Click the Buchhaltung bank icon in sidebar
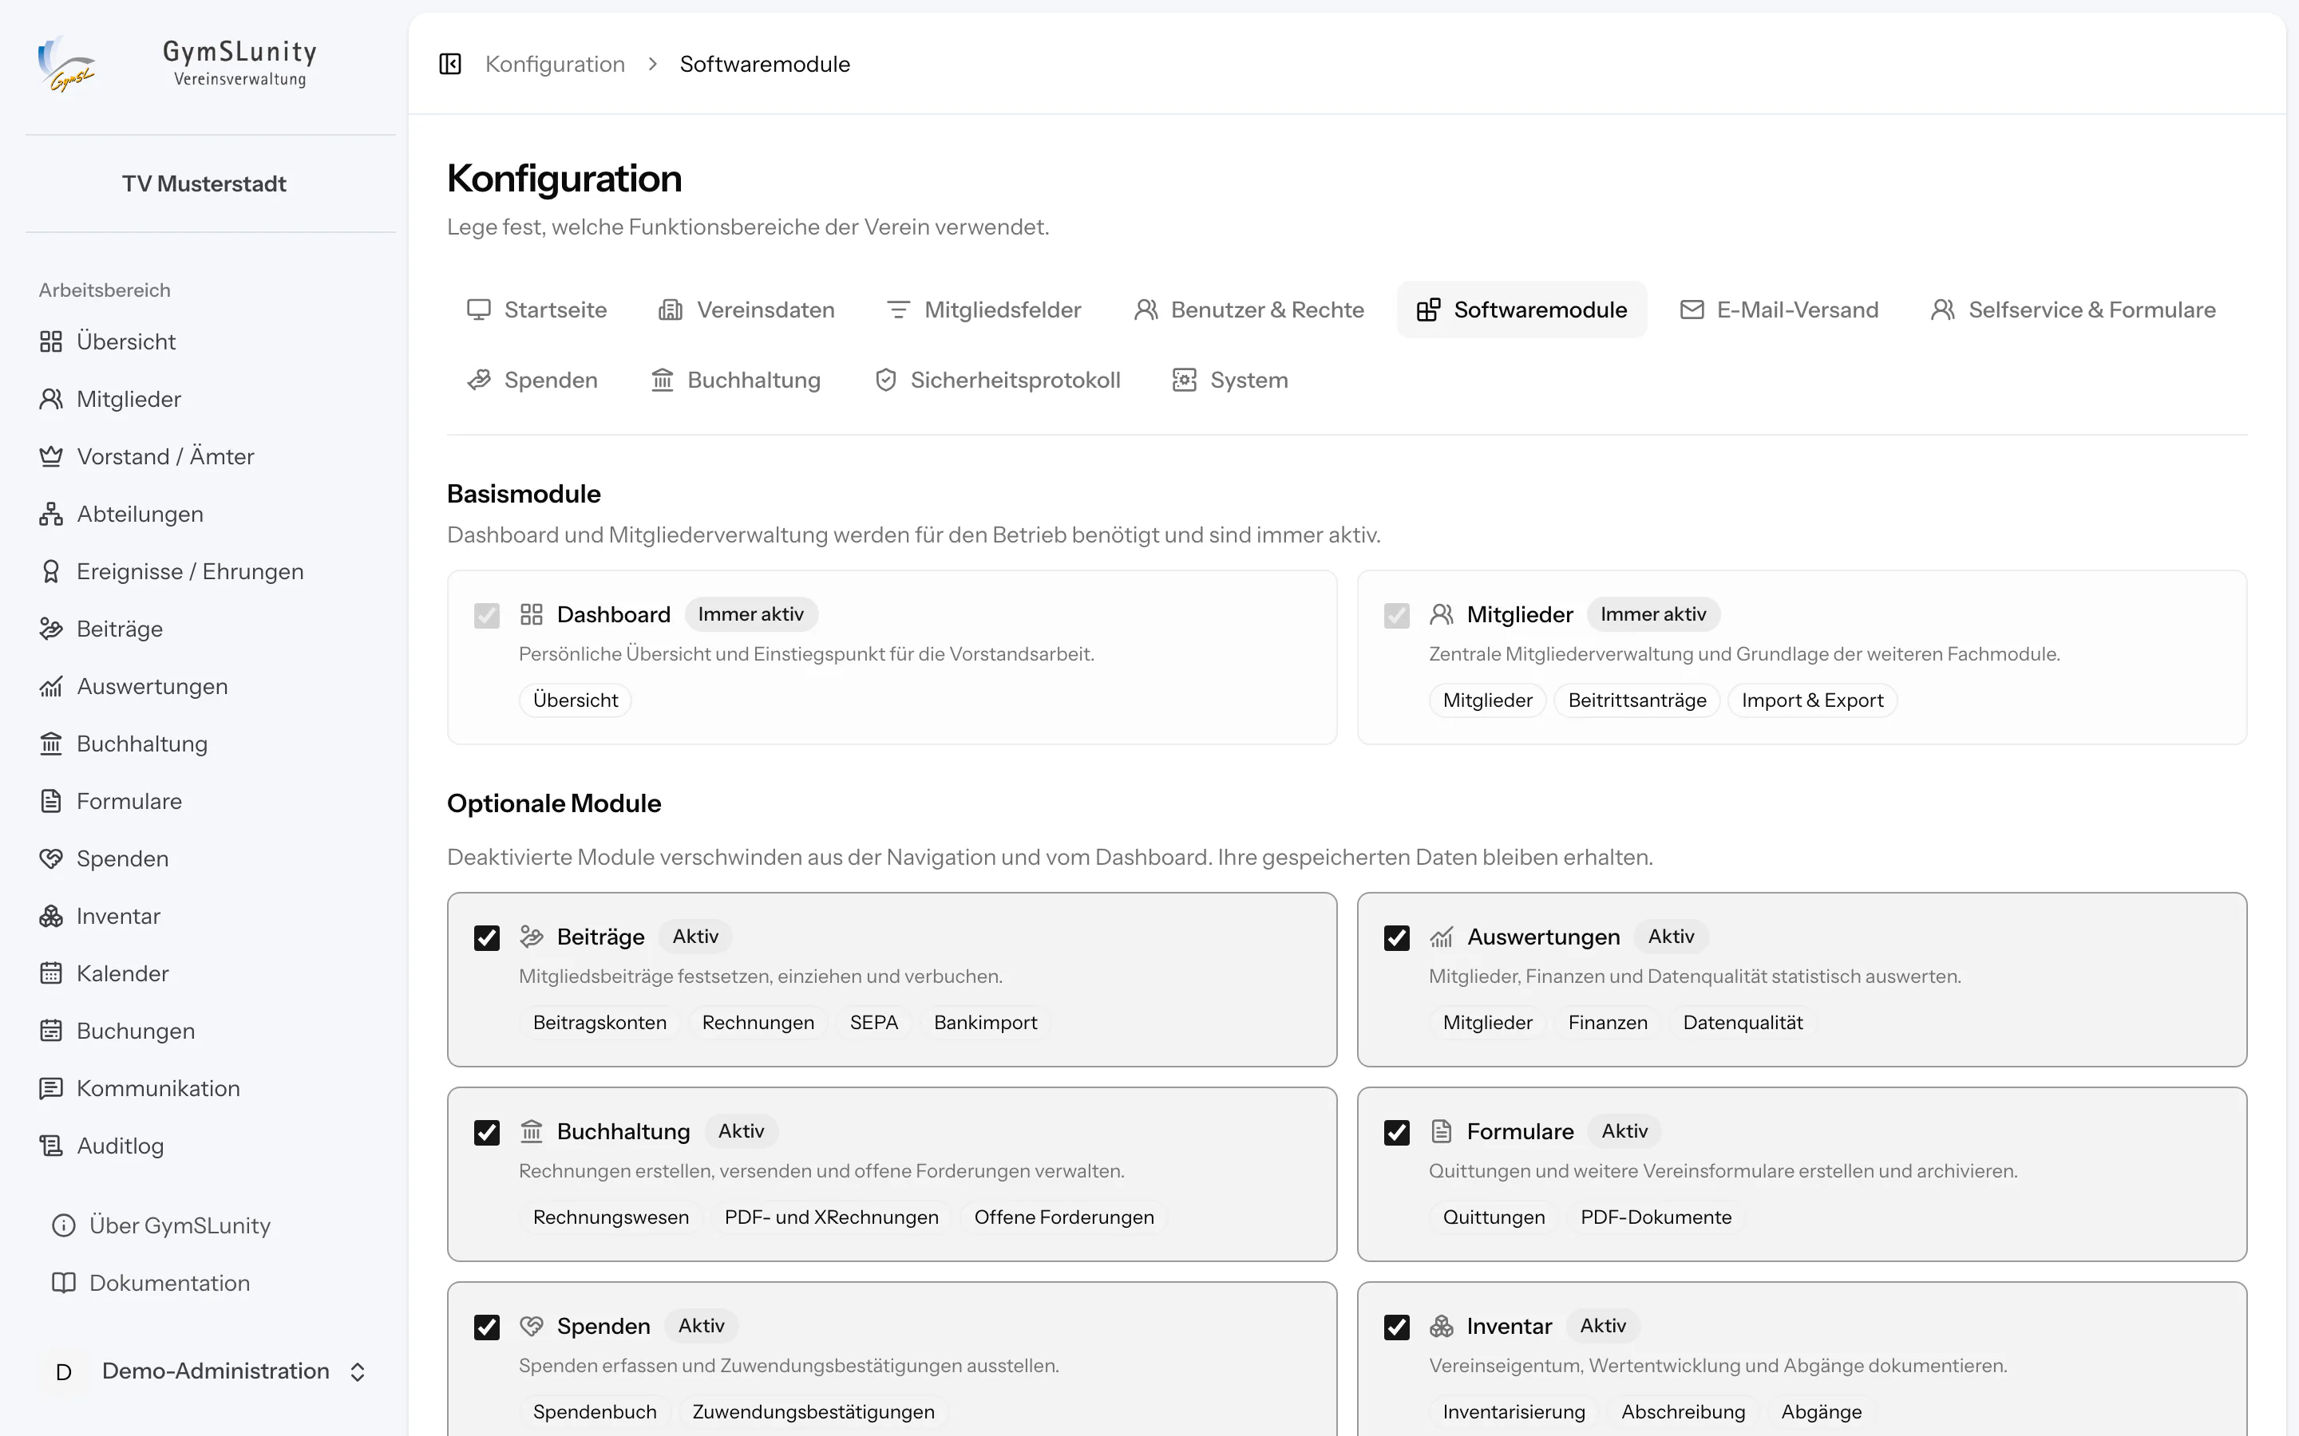 click(x=51, y=744)
